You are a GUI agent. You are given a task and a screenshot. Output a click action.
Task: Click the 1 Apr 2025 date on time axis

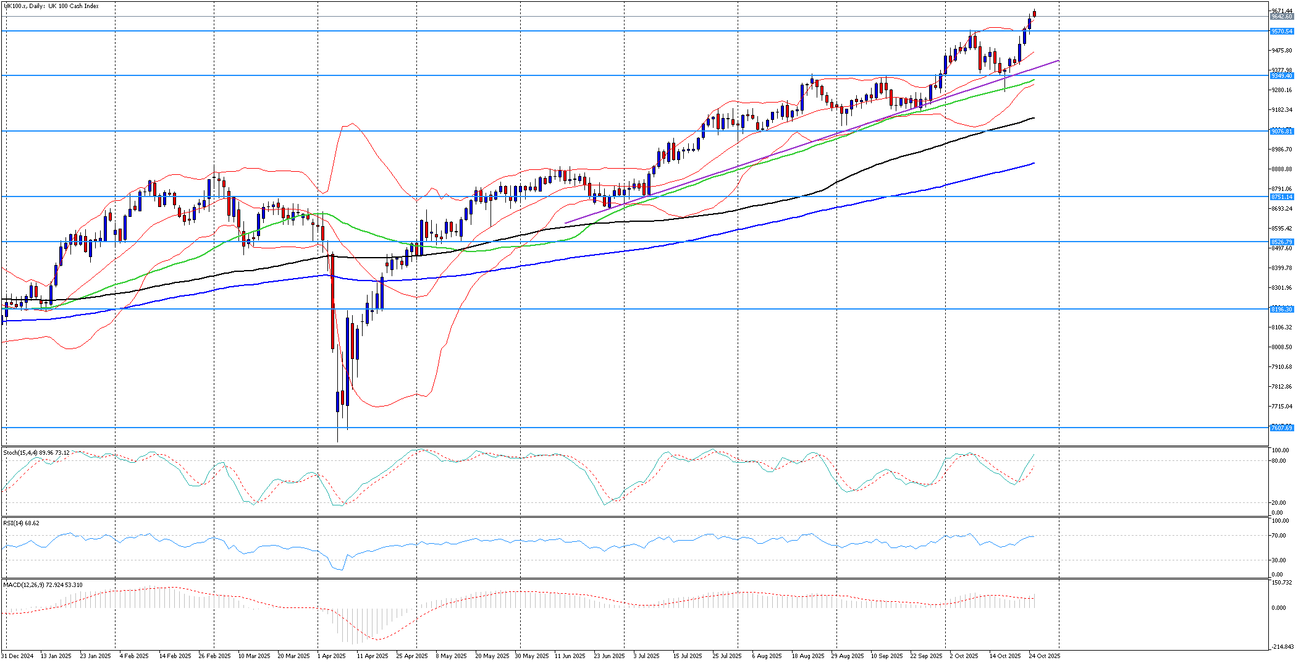click(x=332, y=656)
